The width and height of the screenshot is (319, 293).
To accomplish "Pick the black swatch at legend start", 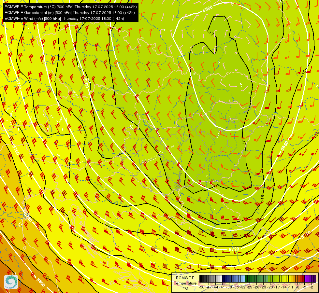I will 201,279.
